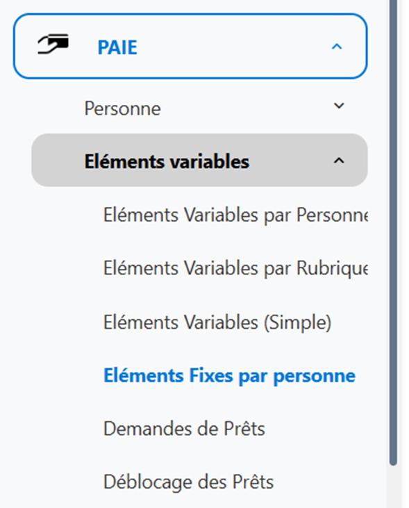The image size is (409, 508).
Task: Select the active Eléments Fixes par personne
Action: [x=229, y=376]
